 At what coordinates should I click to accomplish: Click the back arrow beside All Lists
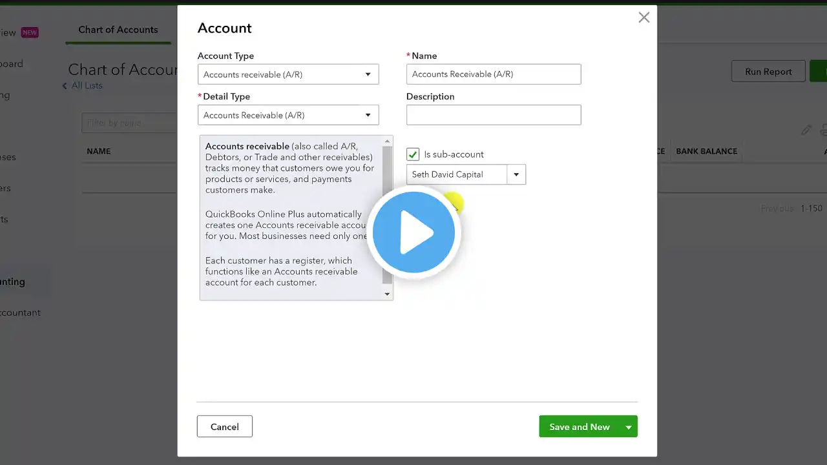click(65, 86)
